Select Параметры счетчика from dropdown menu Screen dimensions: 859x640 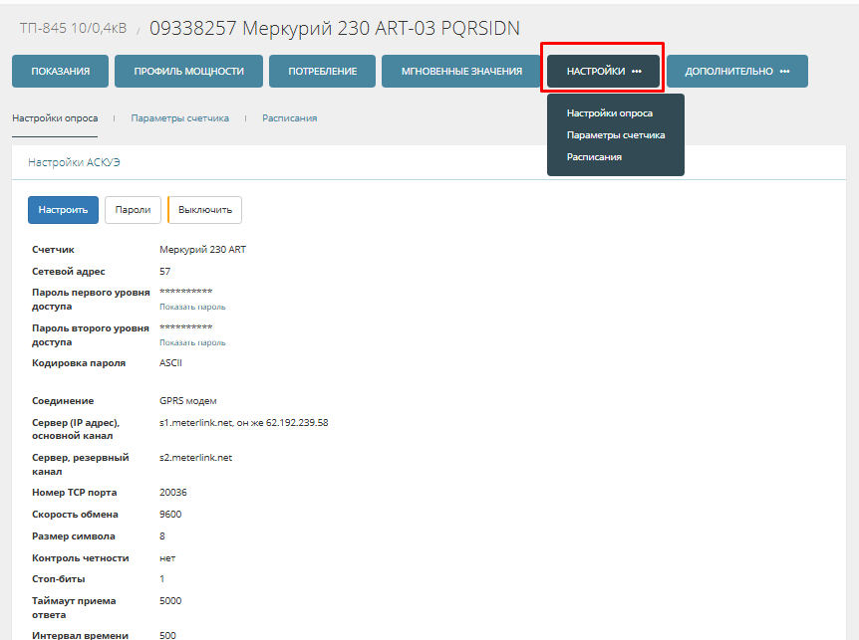pyautogui.click(x=615, y=135)
